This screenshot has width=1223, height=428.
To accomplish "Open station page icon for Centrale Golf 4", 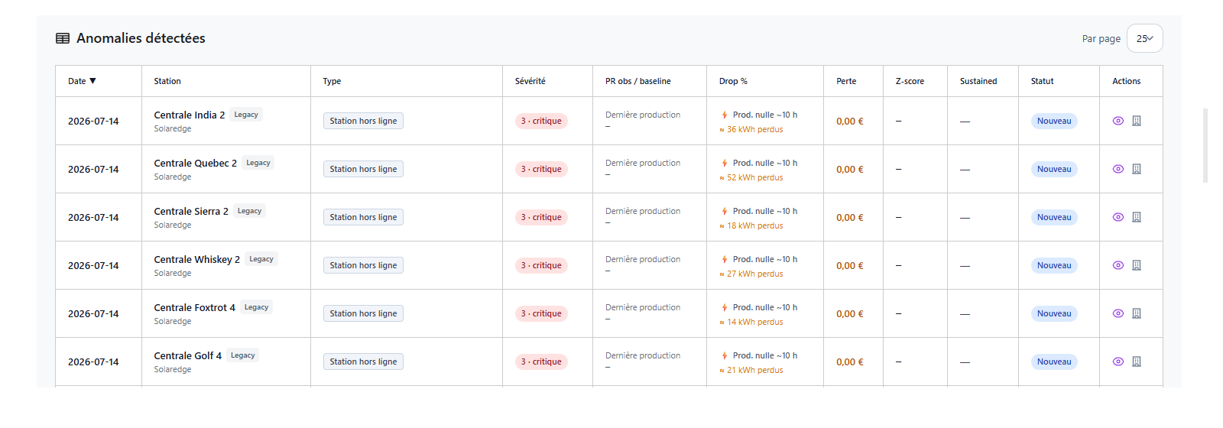I will click(1137, 362).
